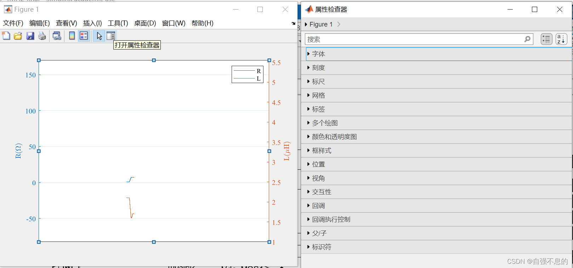Click the left tick label 150
This screenshot has height=268, width=573.
pos(30,75)
